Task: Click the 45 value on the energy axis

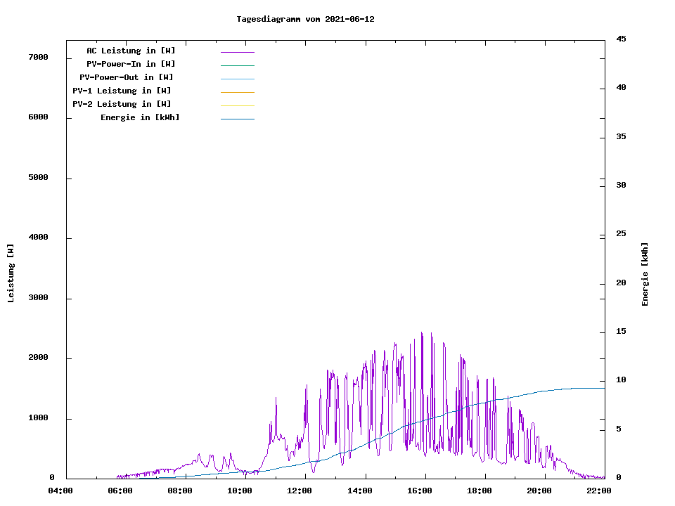Action: pos(621,39)
